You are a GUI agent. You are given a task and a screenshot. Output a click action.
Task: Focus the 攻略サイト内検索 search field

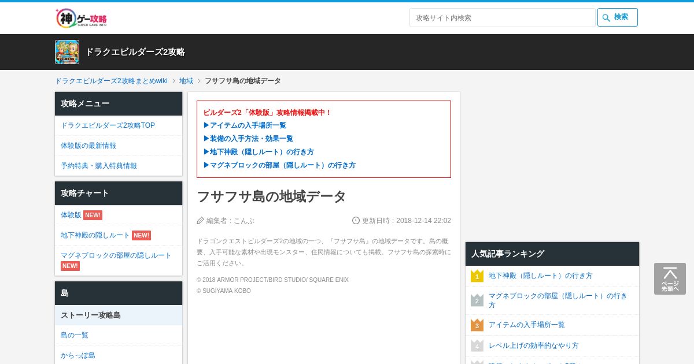(x=502, y=17)
